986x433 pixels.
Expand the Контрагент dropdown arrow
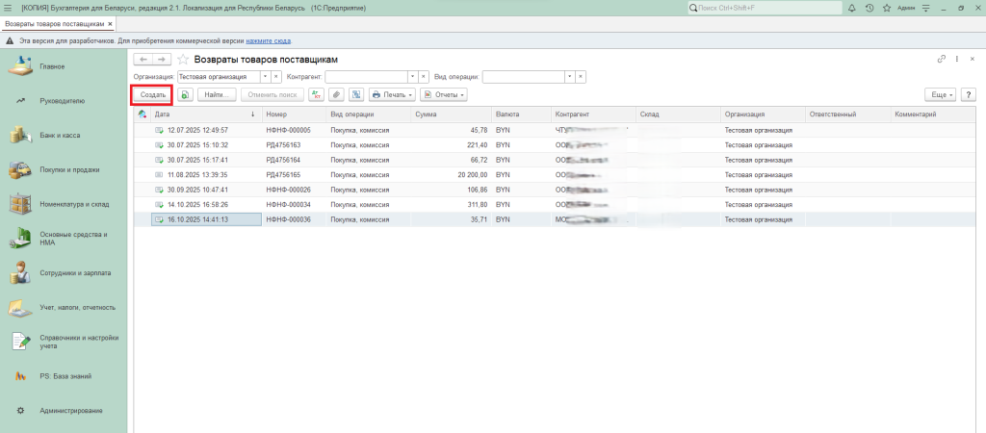tap(412, 76)
